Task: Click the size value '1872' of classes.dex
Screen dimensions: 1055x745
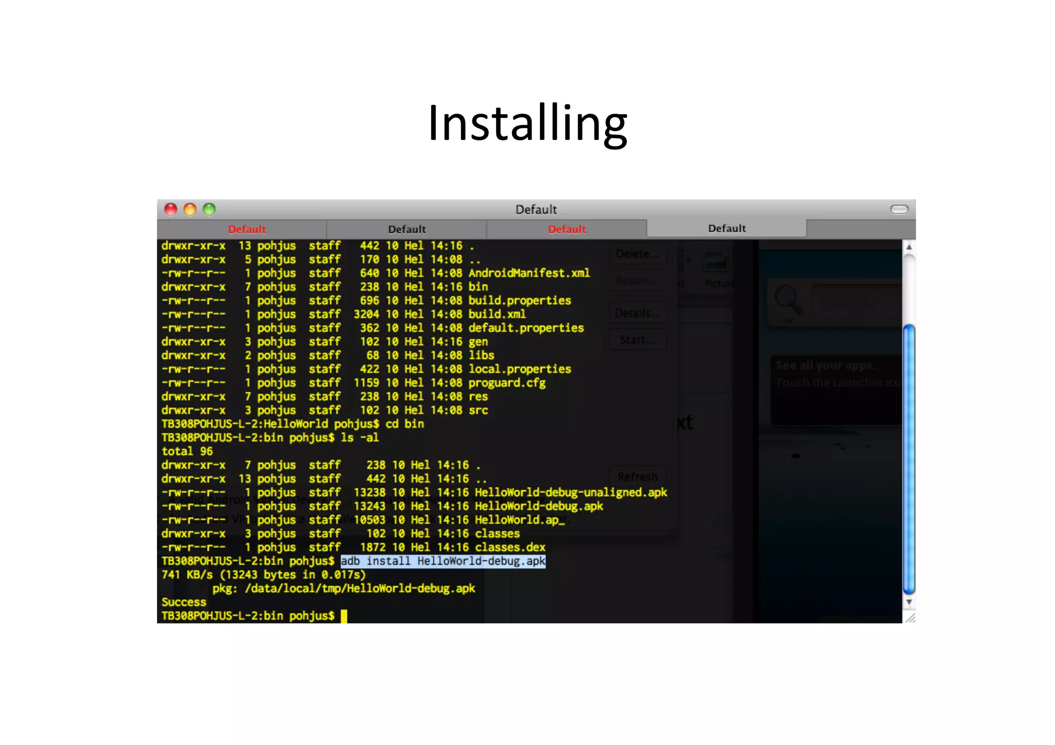Action: (x=373, y=547)
